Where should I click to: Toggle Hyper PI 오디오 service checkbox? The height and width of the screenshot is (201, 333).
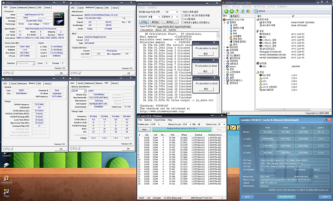[x=182, y=16]
